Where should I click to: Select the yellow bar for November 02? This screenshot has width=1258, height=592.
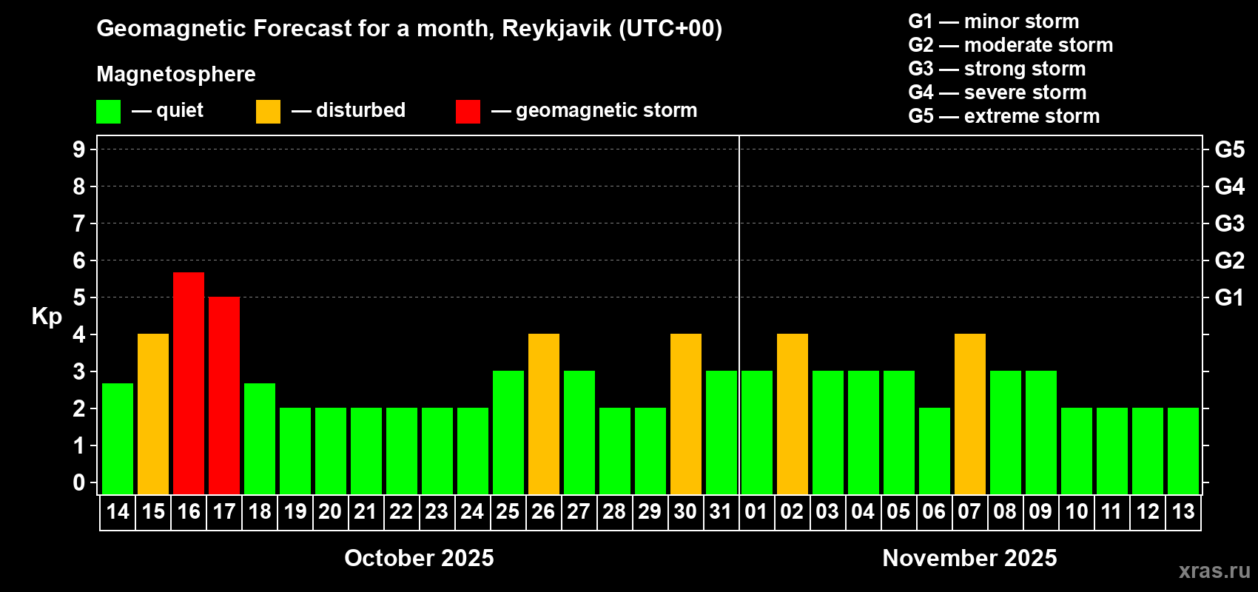pos(793,414)
